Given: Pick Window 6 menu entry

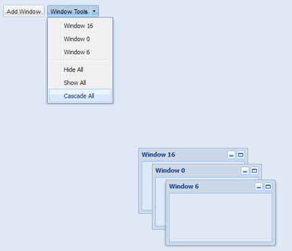Looking at the screenshot, I should [x=80, y=52].
